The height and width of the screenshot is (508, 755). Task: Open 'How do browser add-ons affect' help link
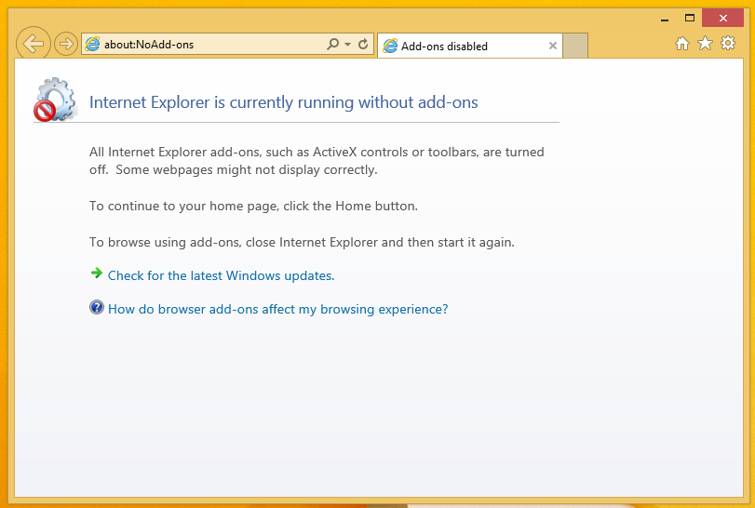click(277, 309)
